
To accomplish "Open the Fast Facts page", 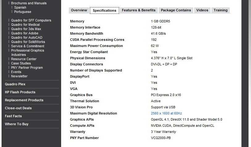I will (13, 116).
